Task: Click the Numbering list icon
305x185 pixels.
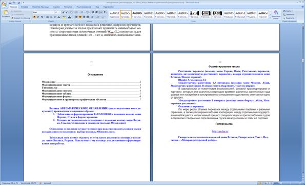Action: (82, 12)
